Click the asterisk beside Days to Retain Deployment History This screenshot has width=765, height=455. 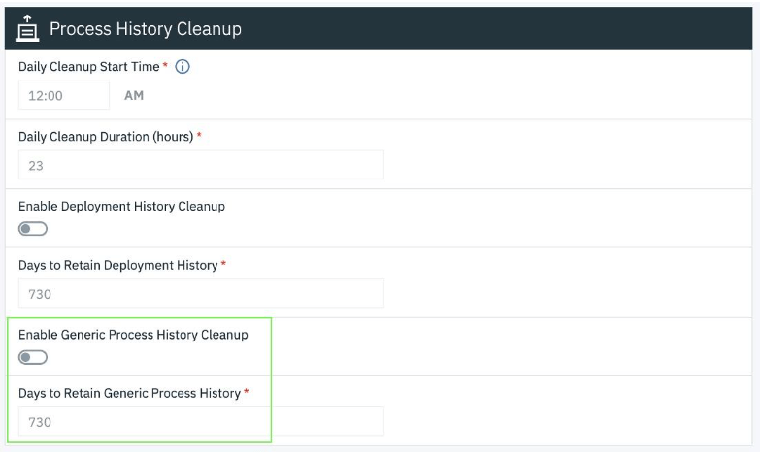click(224, 264)
